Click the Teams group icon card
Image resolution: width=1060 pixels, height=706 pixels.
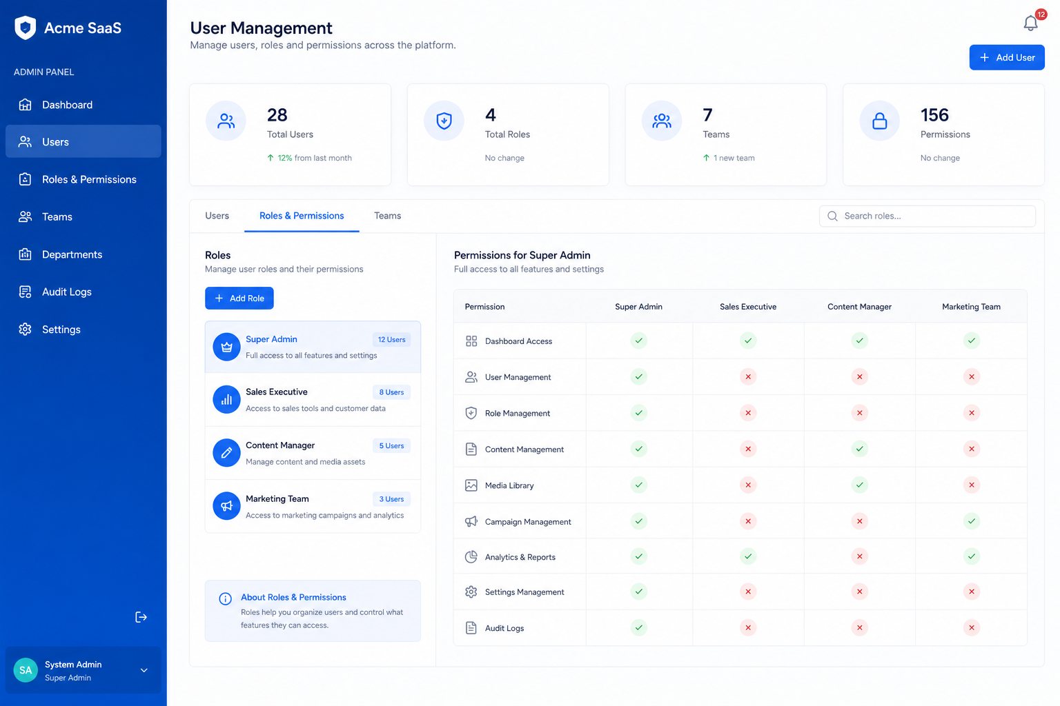tap(662, 121)
